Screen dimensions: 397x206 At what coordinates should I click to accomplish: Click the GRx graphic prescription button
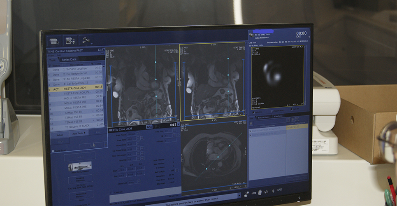click(149, 127)
